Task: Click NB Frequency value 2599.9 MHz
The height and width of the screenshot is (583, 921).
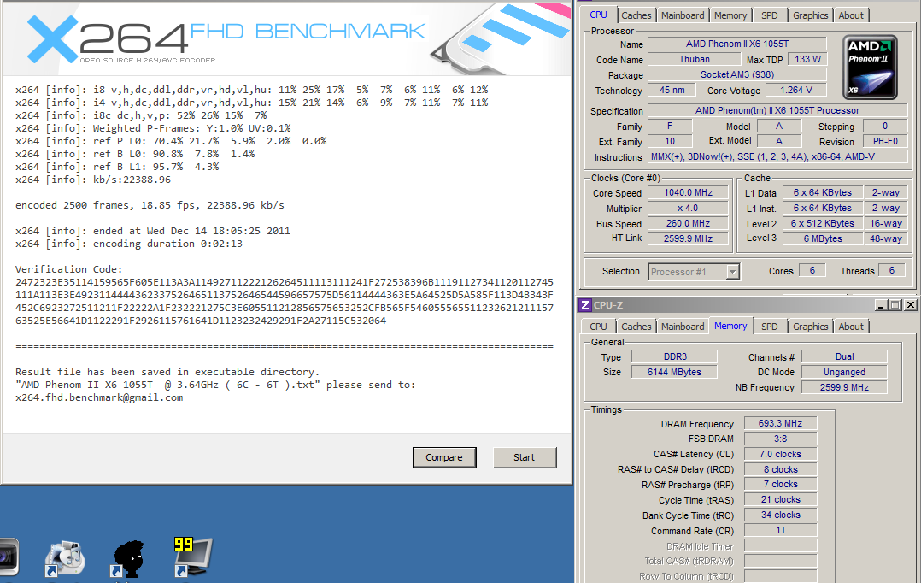Action: click(x=844, y=387)
